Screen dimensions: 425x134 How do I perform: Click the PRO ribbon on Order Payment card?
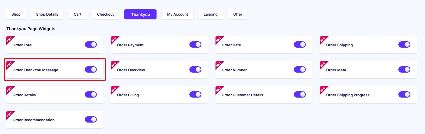(114, 40)
